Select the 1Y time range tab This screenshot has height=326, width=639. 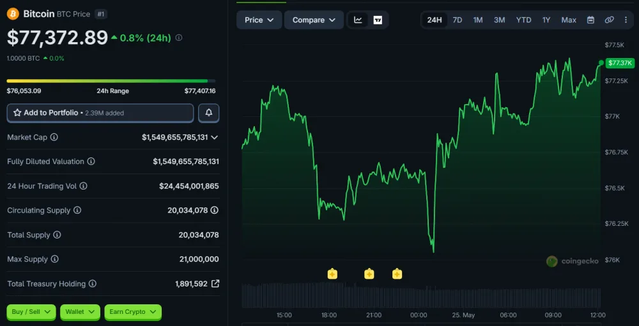546,20
